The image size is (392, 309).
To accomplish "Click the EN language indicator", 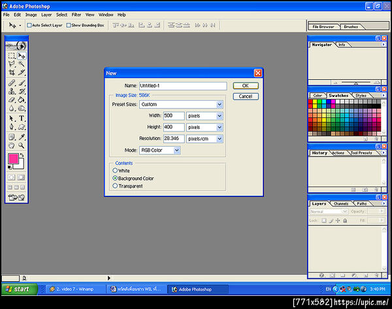I will point(328,289).
